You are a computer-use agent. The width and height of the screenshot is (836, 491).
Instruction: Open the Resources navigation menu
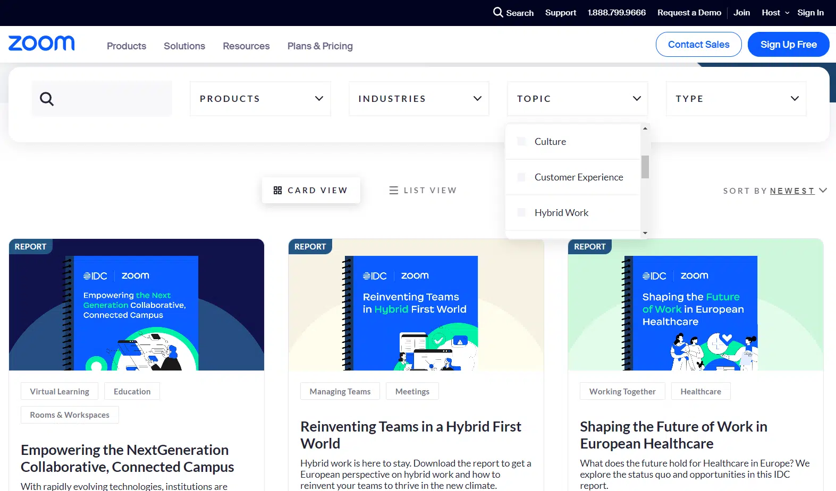246,46
